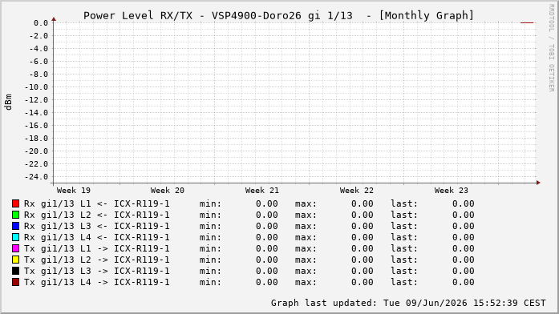This screenshot has height=314, width=559.
Task: Click the '-24.0' y-axis tick label
Action: [x=36, y=177]
